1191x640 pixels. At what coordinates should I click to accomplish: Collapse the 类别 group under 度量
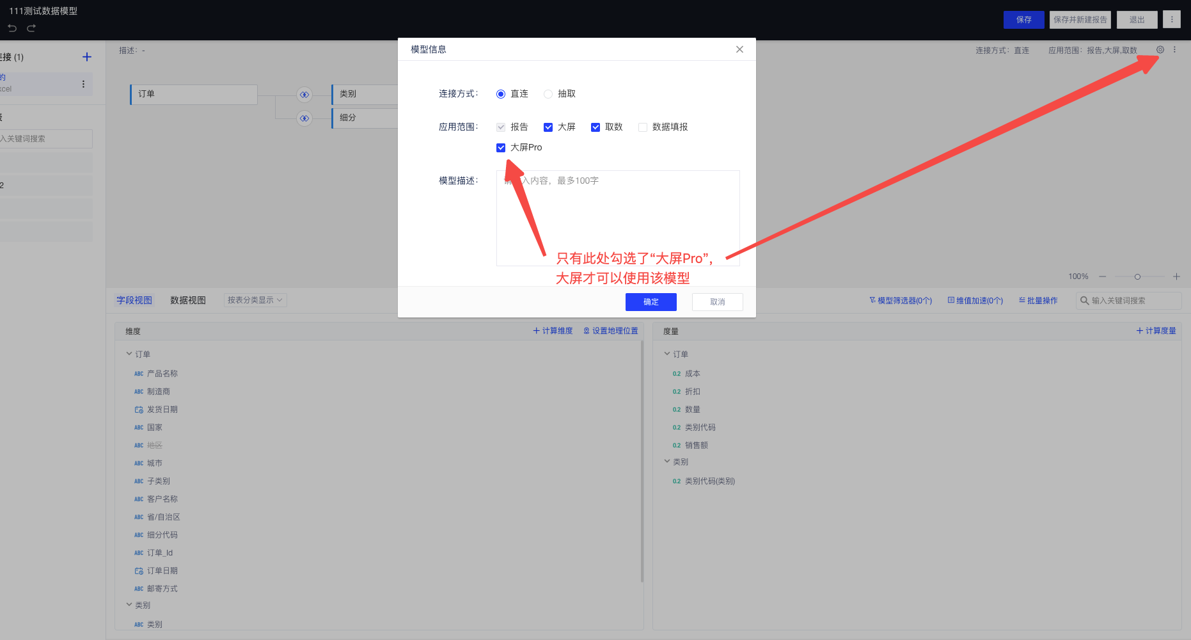tap(667, 461)
